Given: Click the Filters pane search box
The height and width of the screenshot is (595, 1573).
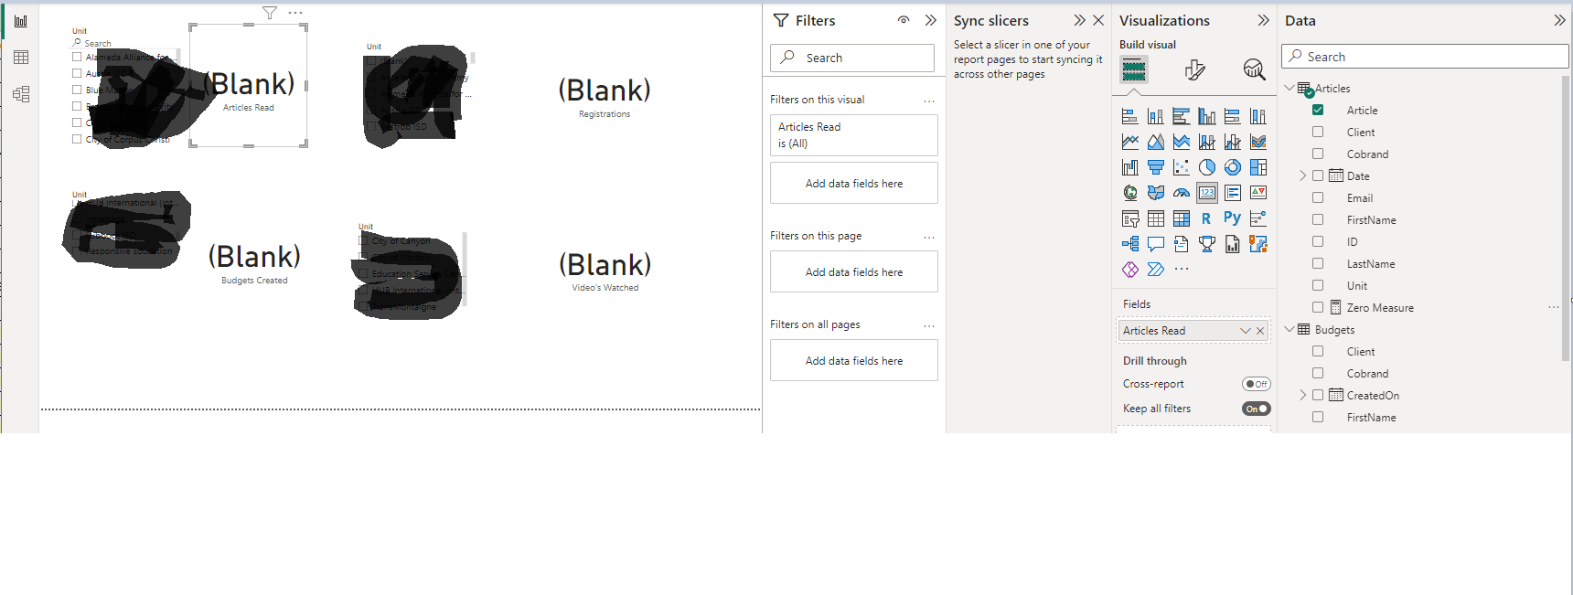Looking at the screenshot, I should click(x=852, y=58).
